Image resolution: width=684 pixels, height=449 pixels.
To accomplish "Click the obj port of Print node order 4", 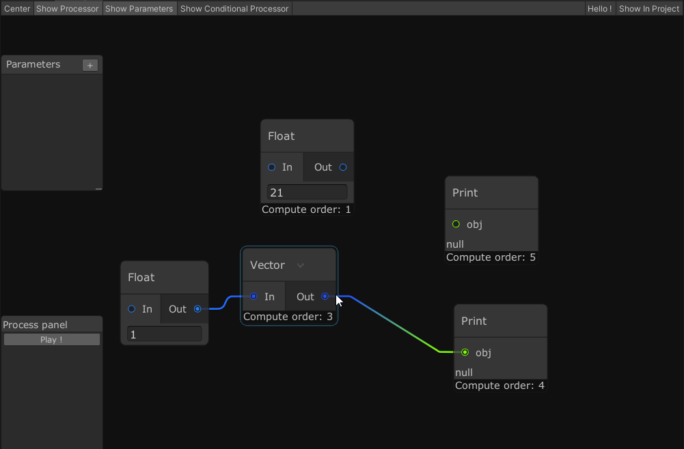I will (x=465, y=352).
